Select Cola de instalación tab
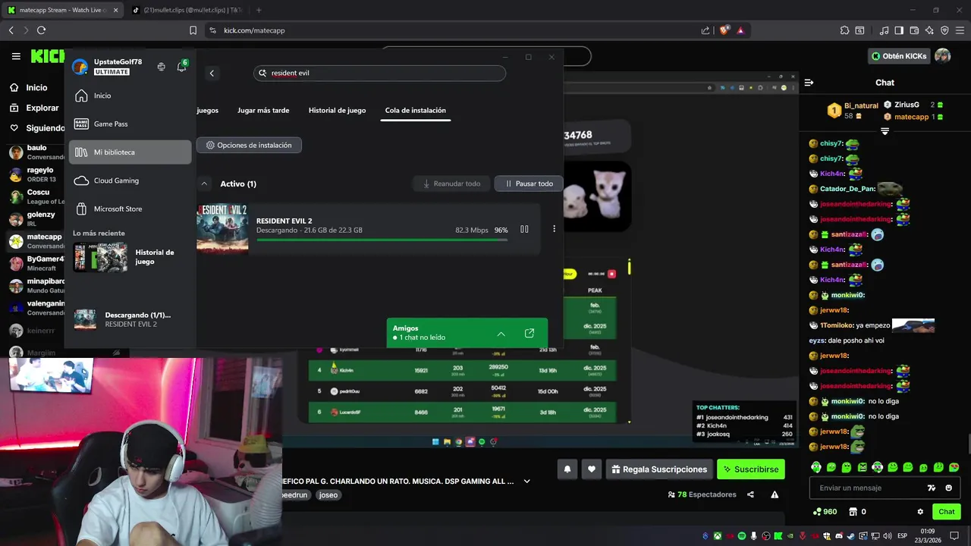971x546 pixels. (x=415, y=110)
